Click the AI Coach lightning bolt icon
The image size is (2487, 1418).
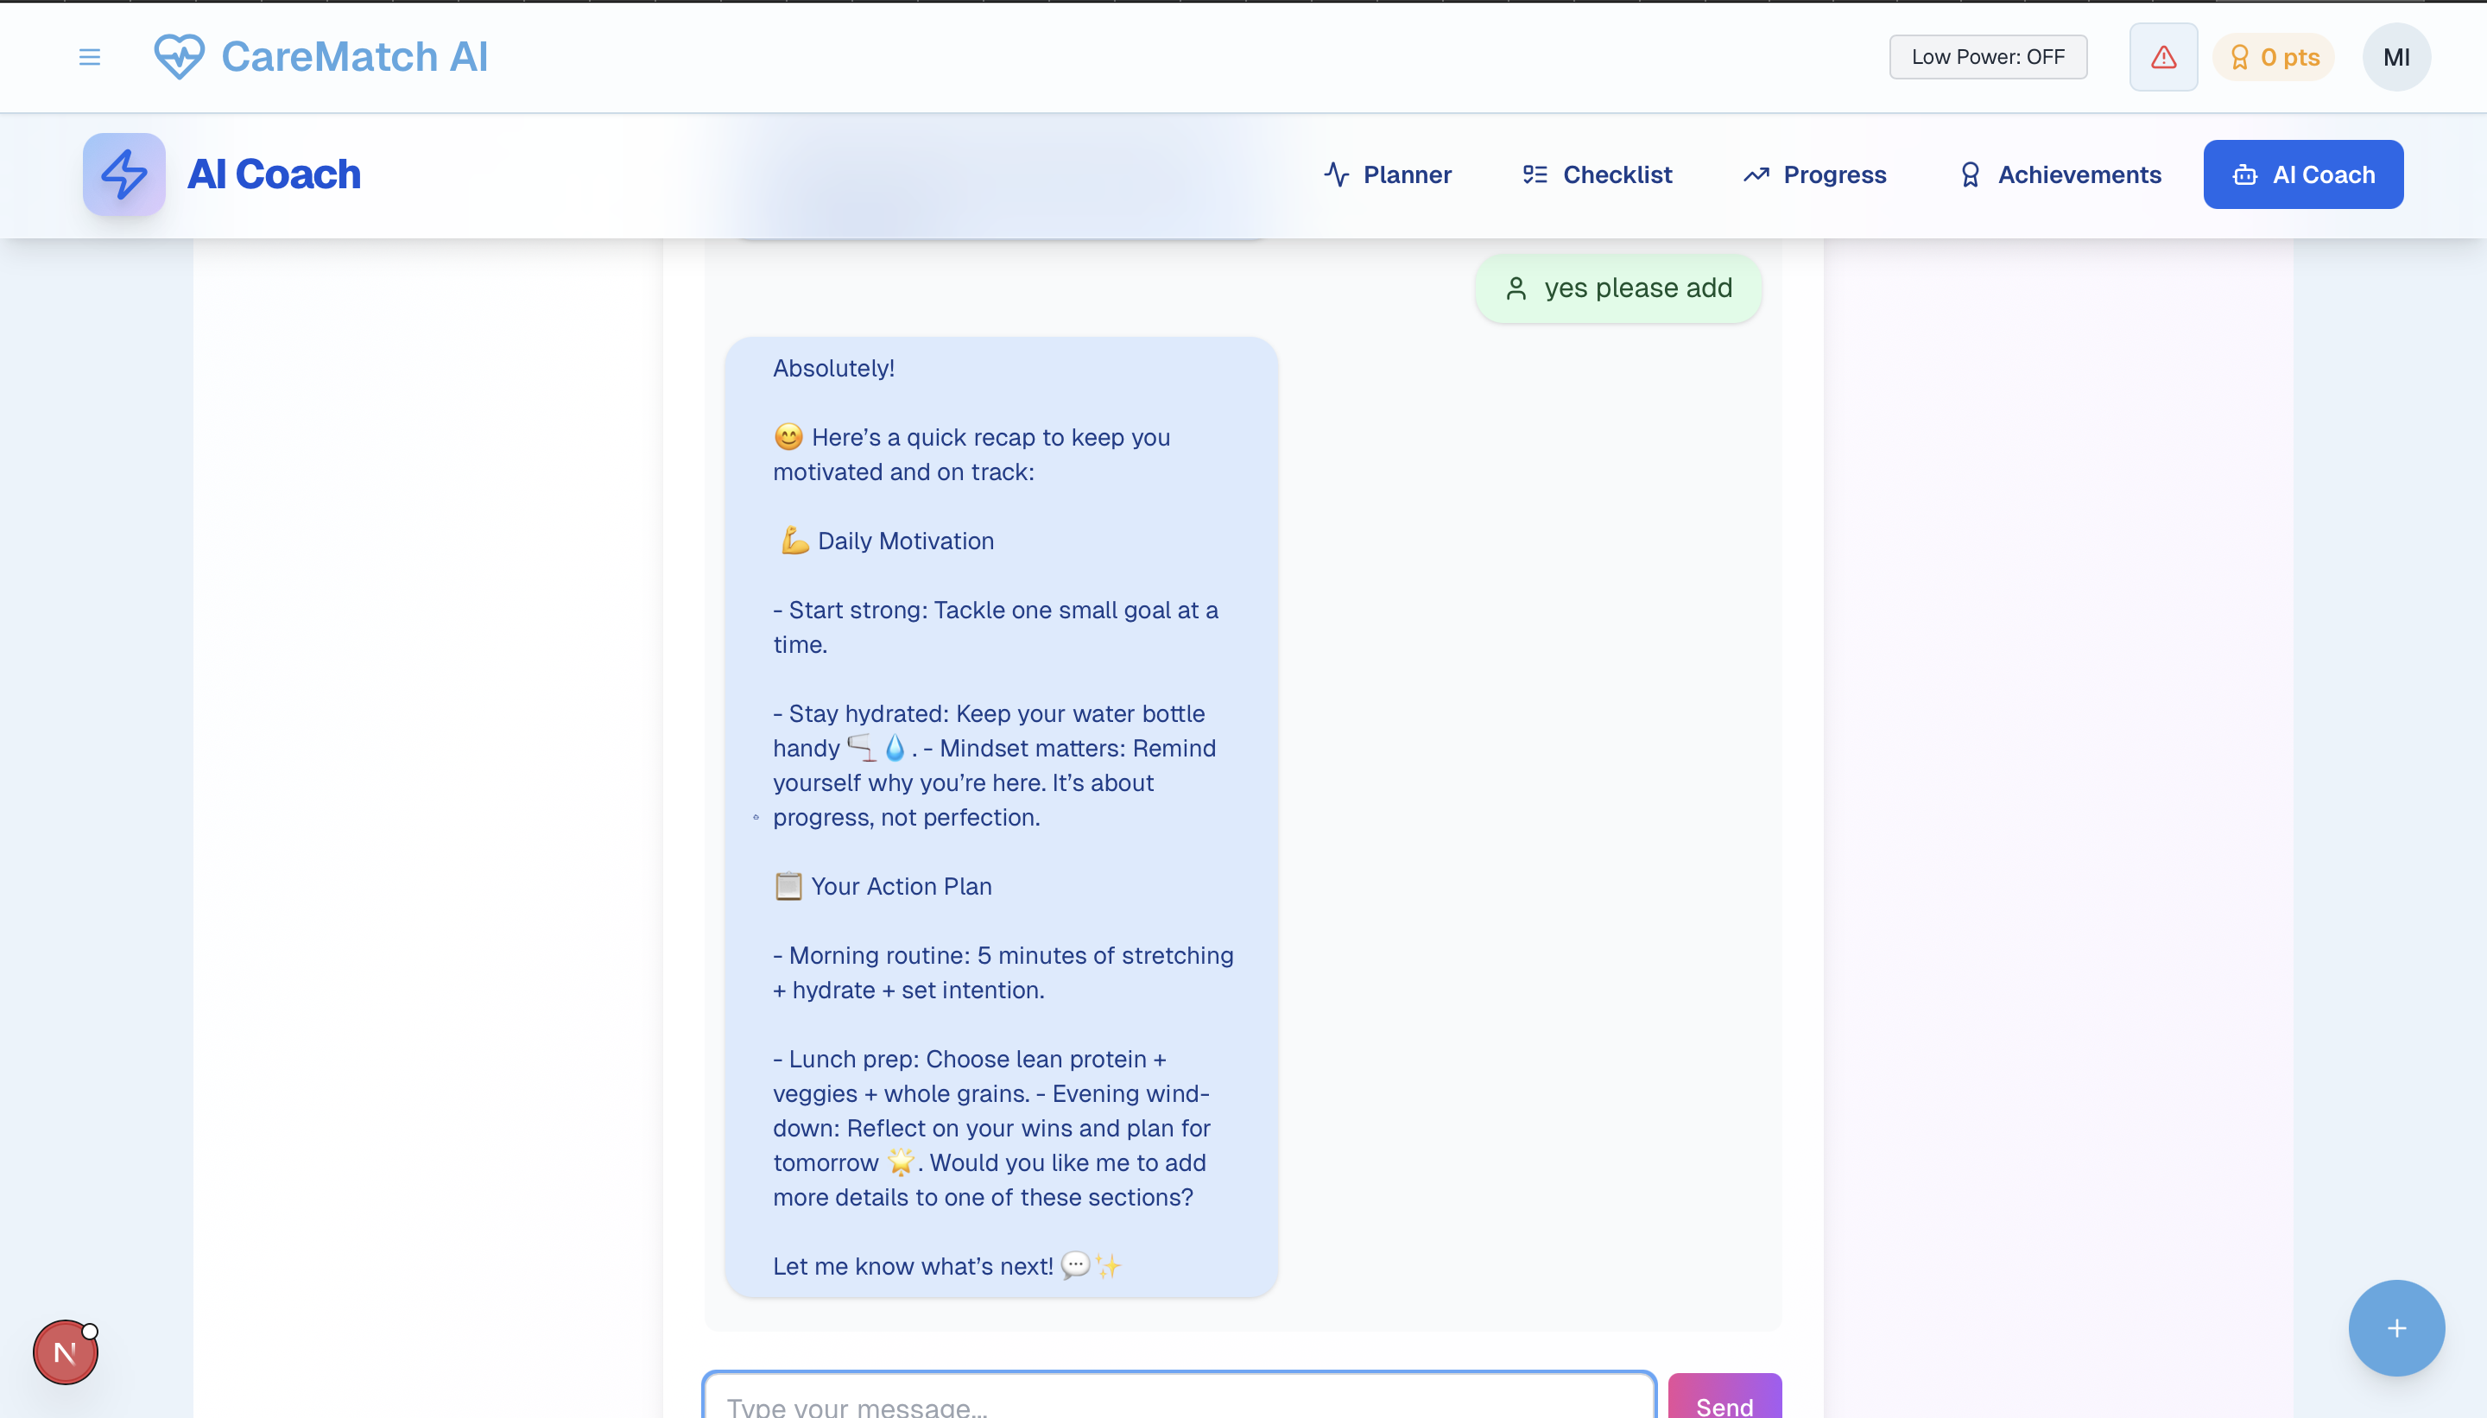(x=124, y=174)
